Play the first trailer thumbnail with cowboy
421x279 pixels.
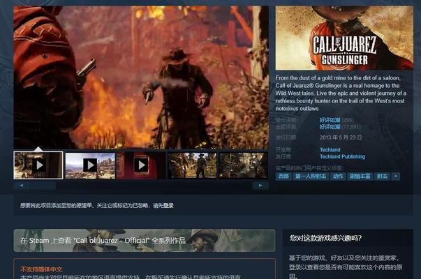click(38, 165)
